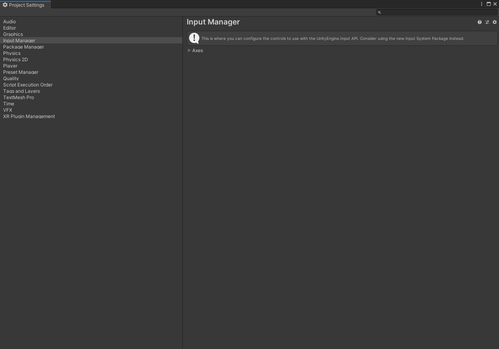Image resolution: width=499 pixels, height=349 pixels.
Task: Click the Axes label
Action: [x=197, y=51]
